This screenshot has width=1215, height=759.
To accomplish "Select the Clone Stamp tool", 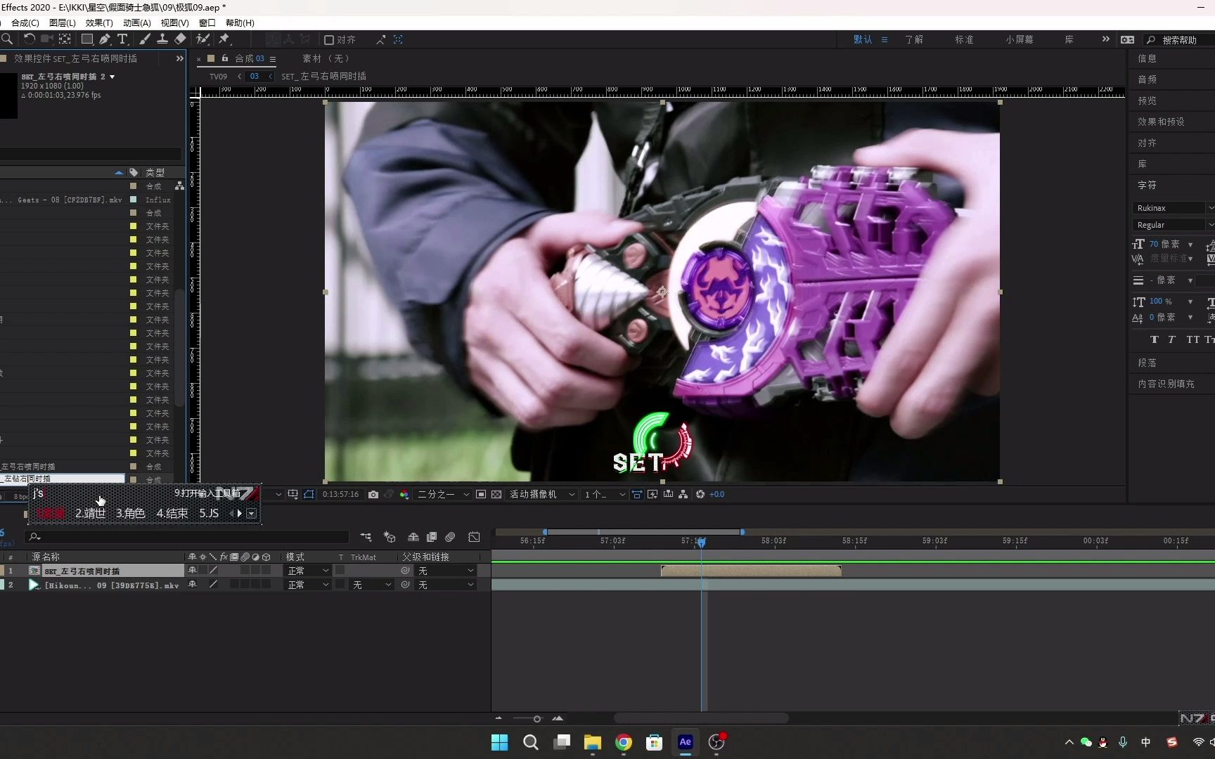I will [x=162, y=39].
